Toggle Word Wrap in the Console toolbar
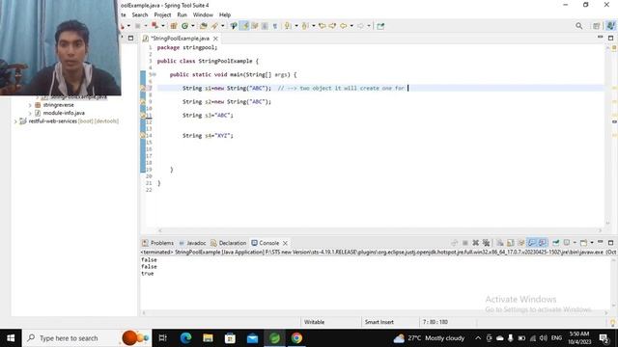Viewport: 618px width, 347px height. pyautogui.click(x=521, y=243)
